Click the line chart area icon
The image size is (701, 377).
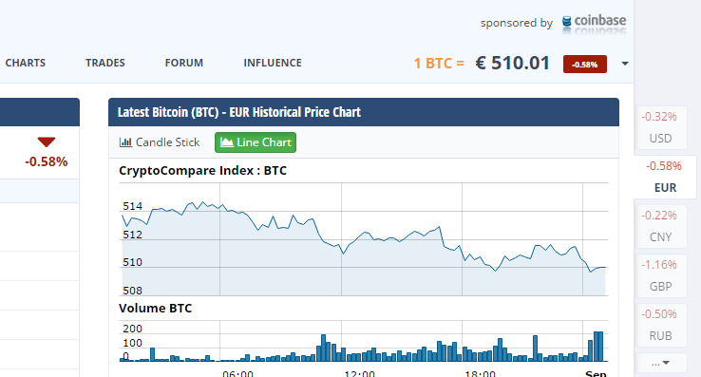[x=227, y=142]
